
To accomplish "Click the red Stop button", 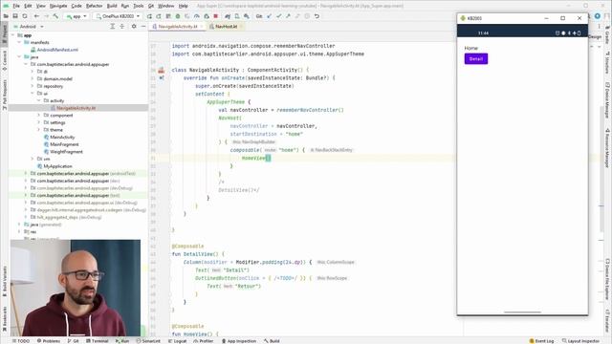I will click(x=215, y=16).
